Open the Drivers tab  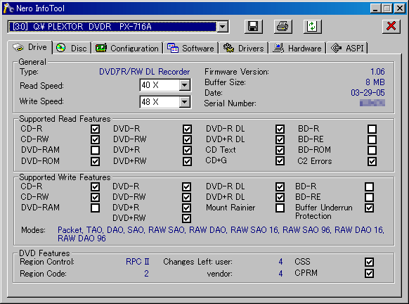tap(244, 49)
